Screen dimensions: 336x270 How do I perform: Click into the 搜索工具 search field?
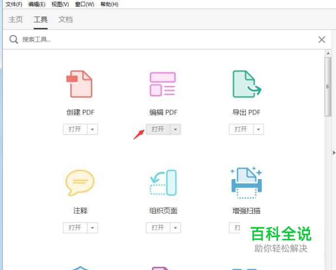(167, 39)
